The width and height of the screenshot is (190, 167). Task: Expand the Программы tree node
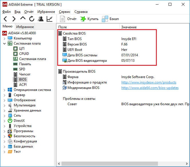pos(5,131)
